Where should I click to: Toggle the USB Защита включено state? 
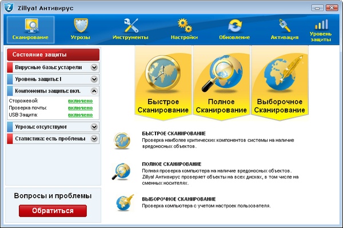click(80, 115)
